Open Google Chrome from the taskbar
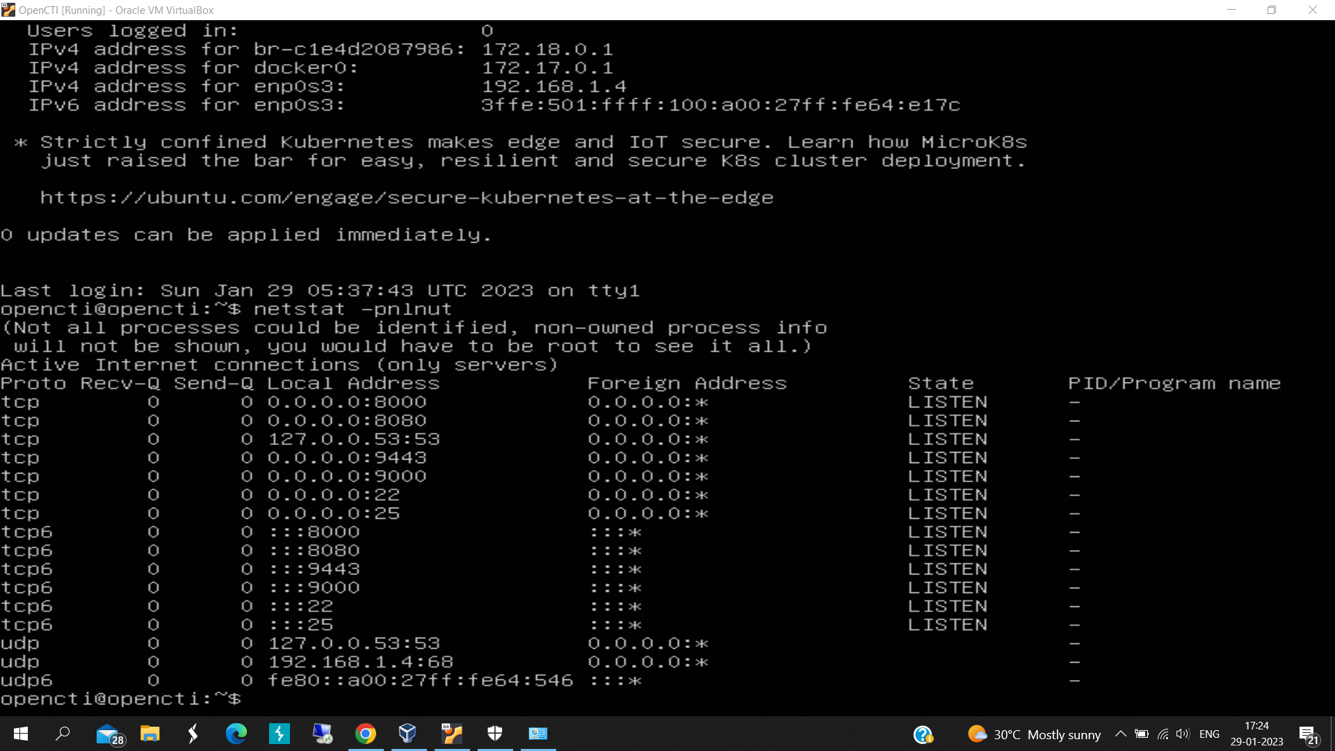Screen dimensions: 1335x751 tap(365, 734)
